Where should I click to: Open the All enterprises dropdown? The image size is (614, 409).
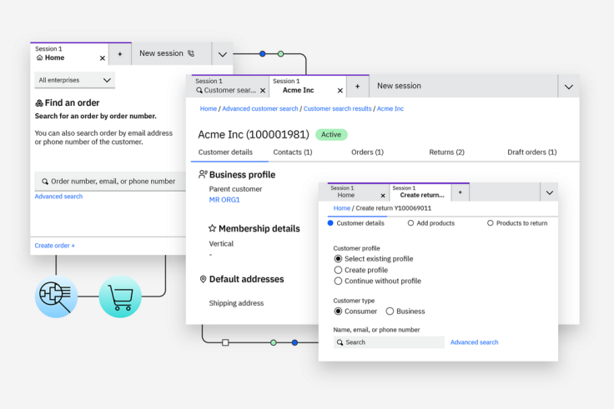click(x=74, y=80)
